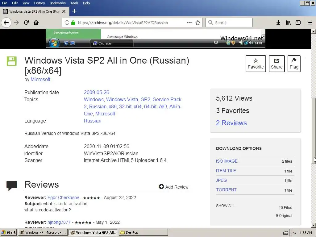The height and width of the screenshot is (237, 316).
Task: Click the forward navigation arrow
Action: click(16, 23)
